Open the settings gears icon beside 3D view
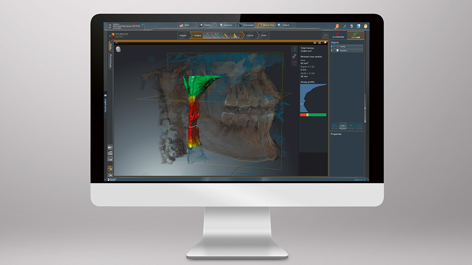The width and height of the screenshot is (472, 265). coord(294,57)
